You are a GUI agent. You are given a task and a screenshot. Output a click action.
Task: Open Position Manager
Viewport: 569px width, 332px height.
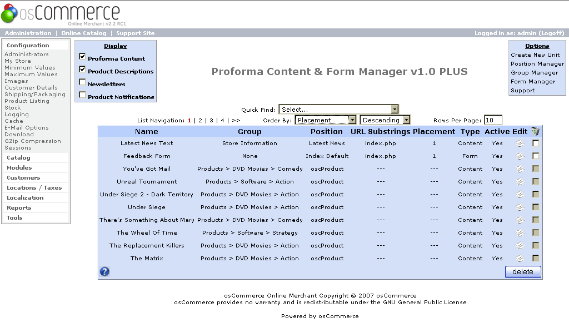click(x=537, y=63)
